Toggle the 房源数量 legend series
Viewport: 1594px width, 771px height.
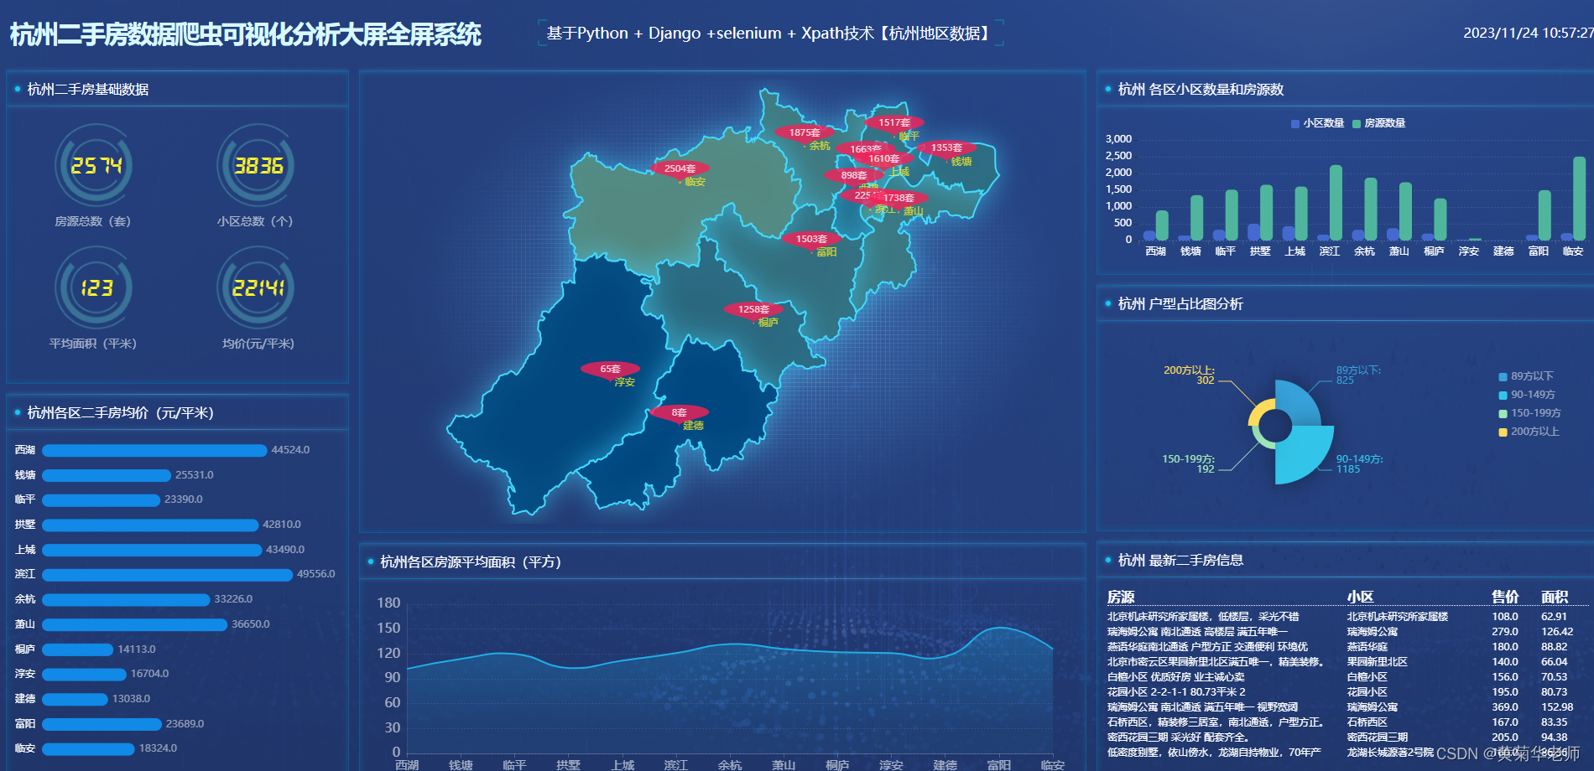[1378, 123]
